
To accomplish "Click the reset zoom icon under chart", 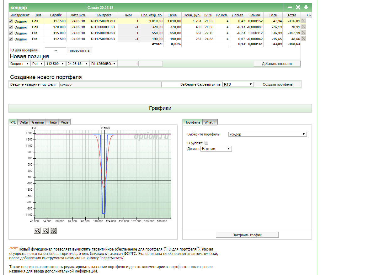I will (x=54, y=231).
